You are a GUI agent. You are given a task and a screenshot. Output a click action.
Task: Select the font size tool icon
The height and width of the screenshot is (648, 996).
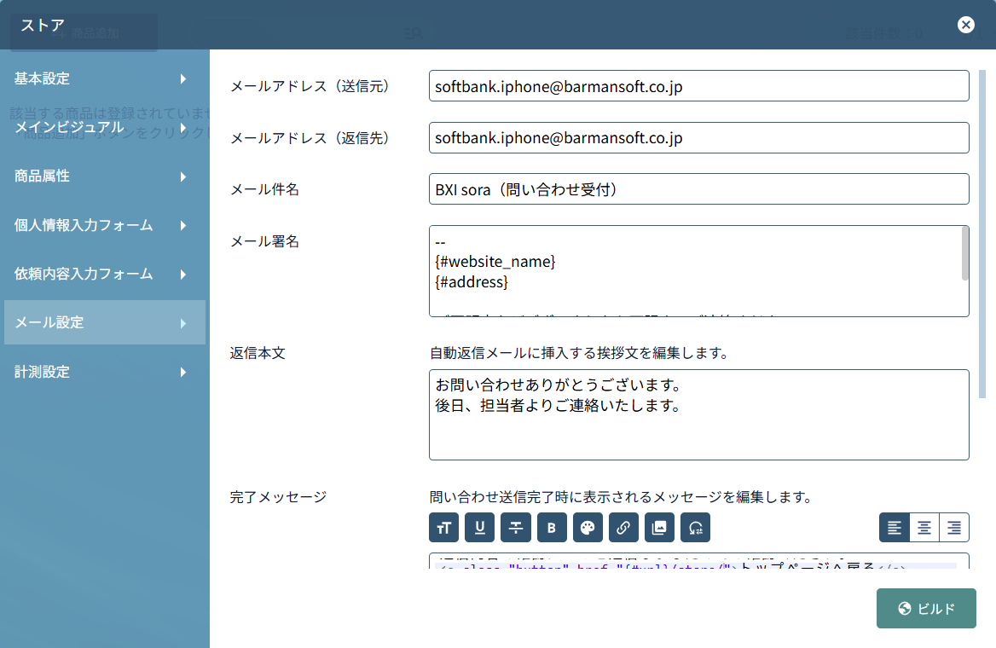coord(443,527)
